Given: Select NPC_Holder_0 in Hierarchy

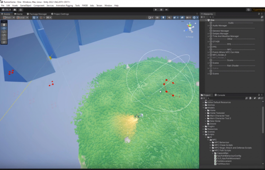Looking at the screenshot, I should 219,55.
